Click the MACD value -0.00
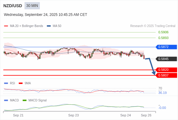Screen dimensions: 178x120 click(x=162, y=108)
